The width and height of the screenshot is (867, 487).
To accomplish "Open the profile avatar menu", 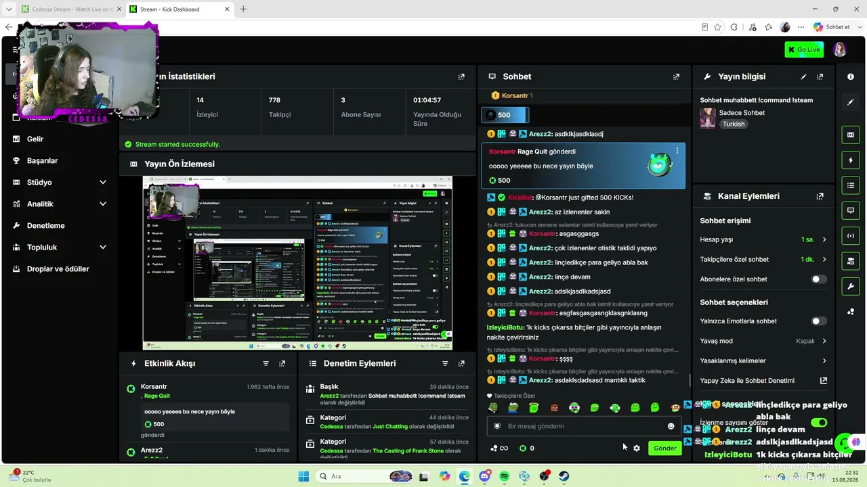I will point(840,49).
